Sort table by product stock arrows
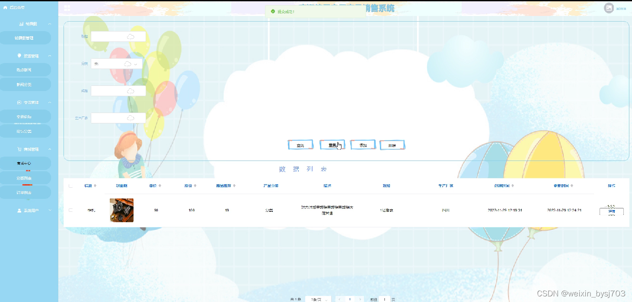The image size is (632, 302). (234, 186)
